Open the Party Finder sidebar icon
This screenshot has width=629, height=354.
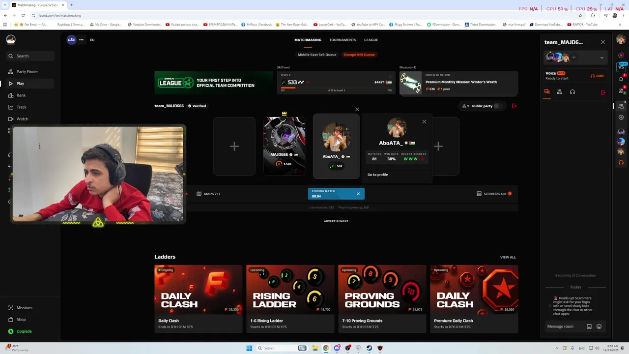tap(11, 72)
